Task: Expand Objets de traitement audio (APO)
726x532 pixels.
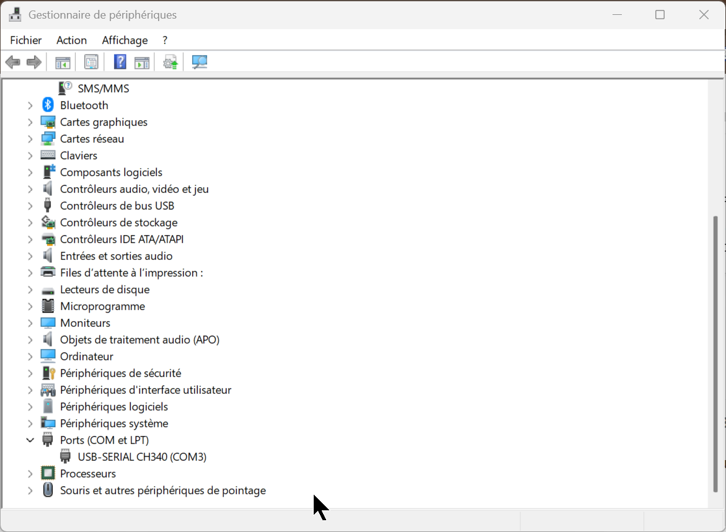Action: pyautogui.click(x=30, y=340)
